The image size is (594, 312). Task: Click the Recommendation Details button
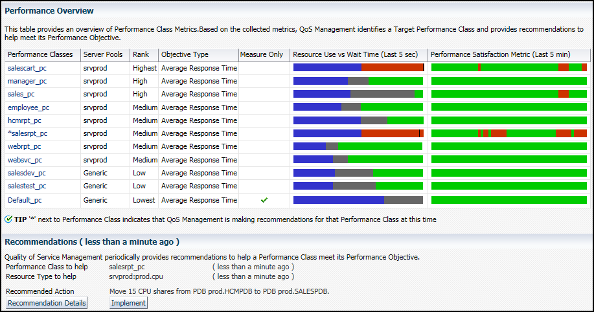click(x=47, y=303)
